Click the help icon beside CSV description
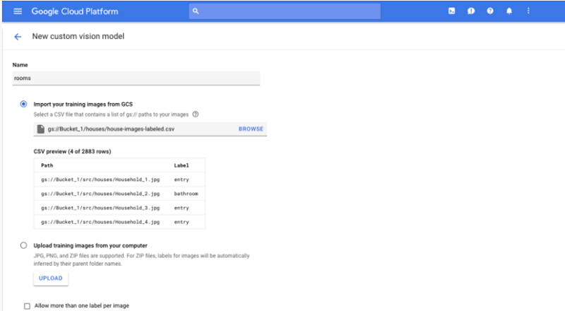The width and height of the screenshot is (565, 311). click(195, 115)
